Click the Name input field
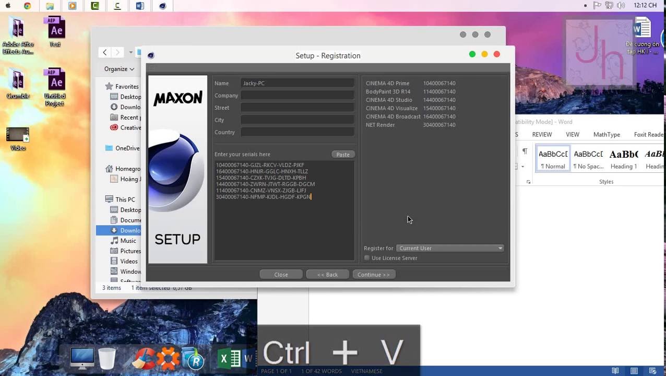666x376 pixels. tap(298, 83)
